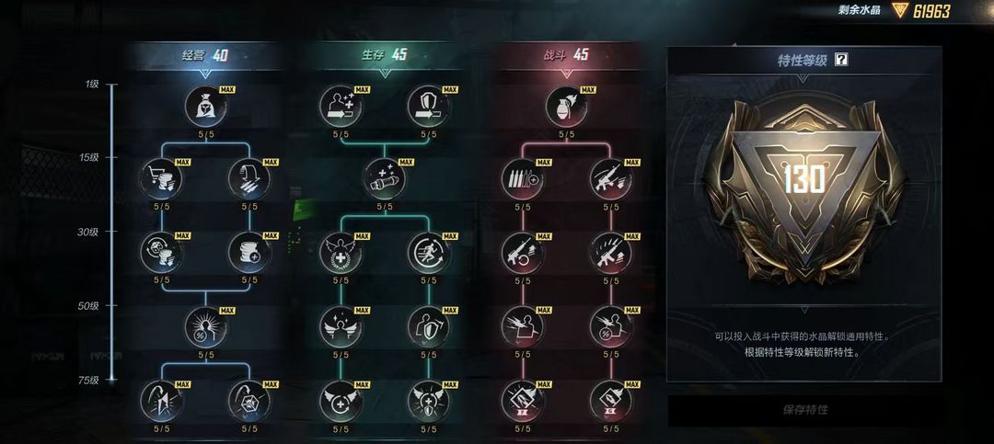The width and height of the screenshot is (994, 444).
Task: Select the bandage roll healing trait
Action: tap(384, 178)
